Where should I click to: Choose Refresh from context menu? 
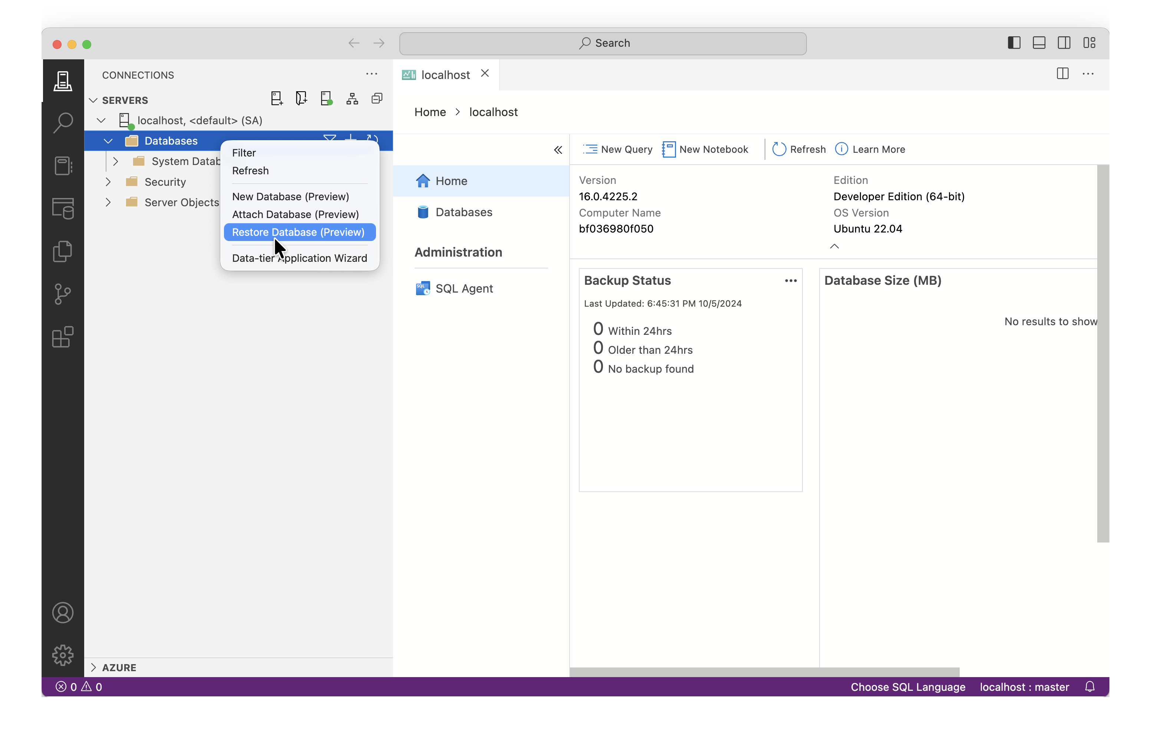click(x=300, y=171)
